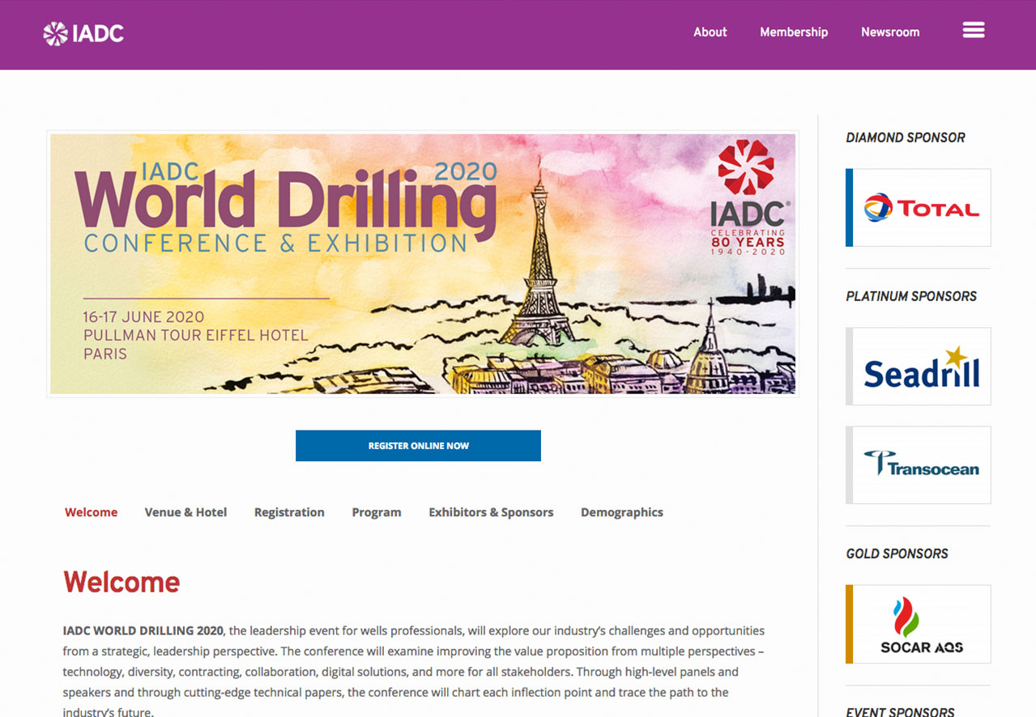Open the About menu item
This screenshot has height=717, width=1036.
pos(710,32)
